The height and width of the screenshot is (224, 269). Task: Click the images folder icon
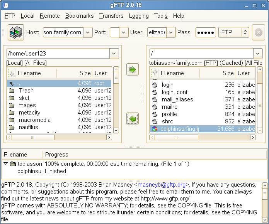pyautogui.click(x=12, y=105)
